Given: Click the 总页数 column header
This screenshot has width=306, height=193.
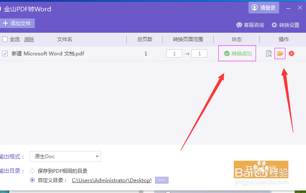Looking at the screenshot, I should tap(145, 39).
